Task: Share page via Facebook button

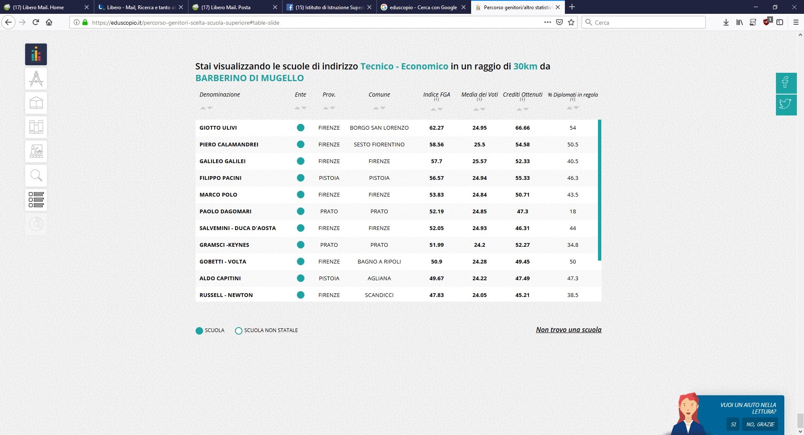Action: (786, 82)
